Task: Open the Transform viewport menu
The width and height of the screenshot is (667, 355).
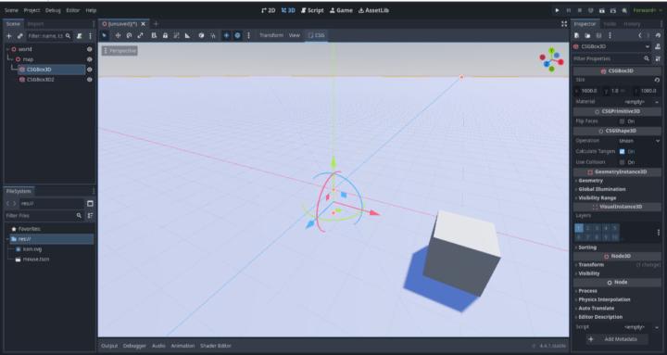Action: pos(271,35)
